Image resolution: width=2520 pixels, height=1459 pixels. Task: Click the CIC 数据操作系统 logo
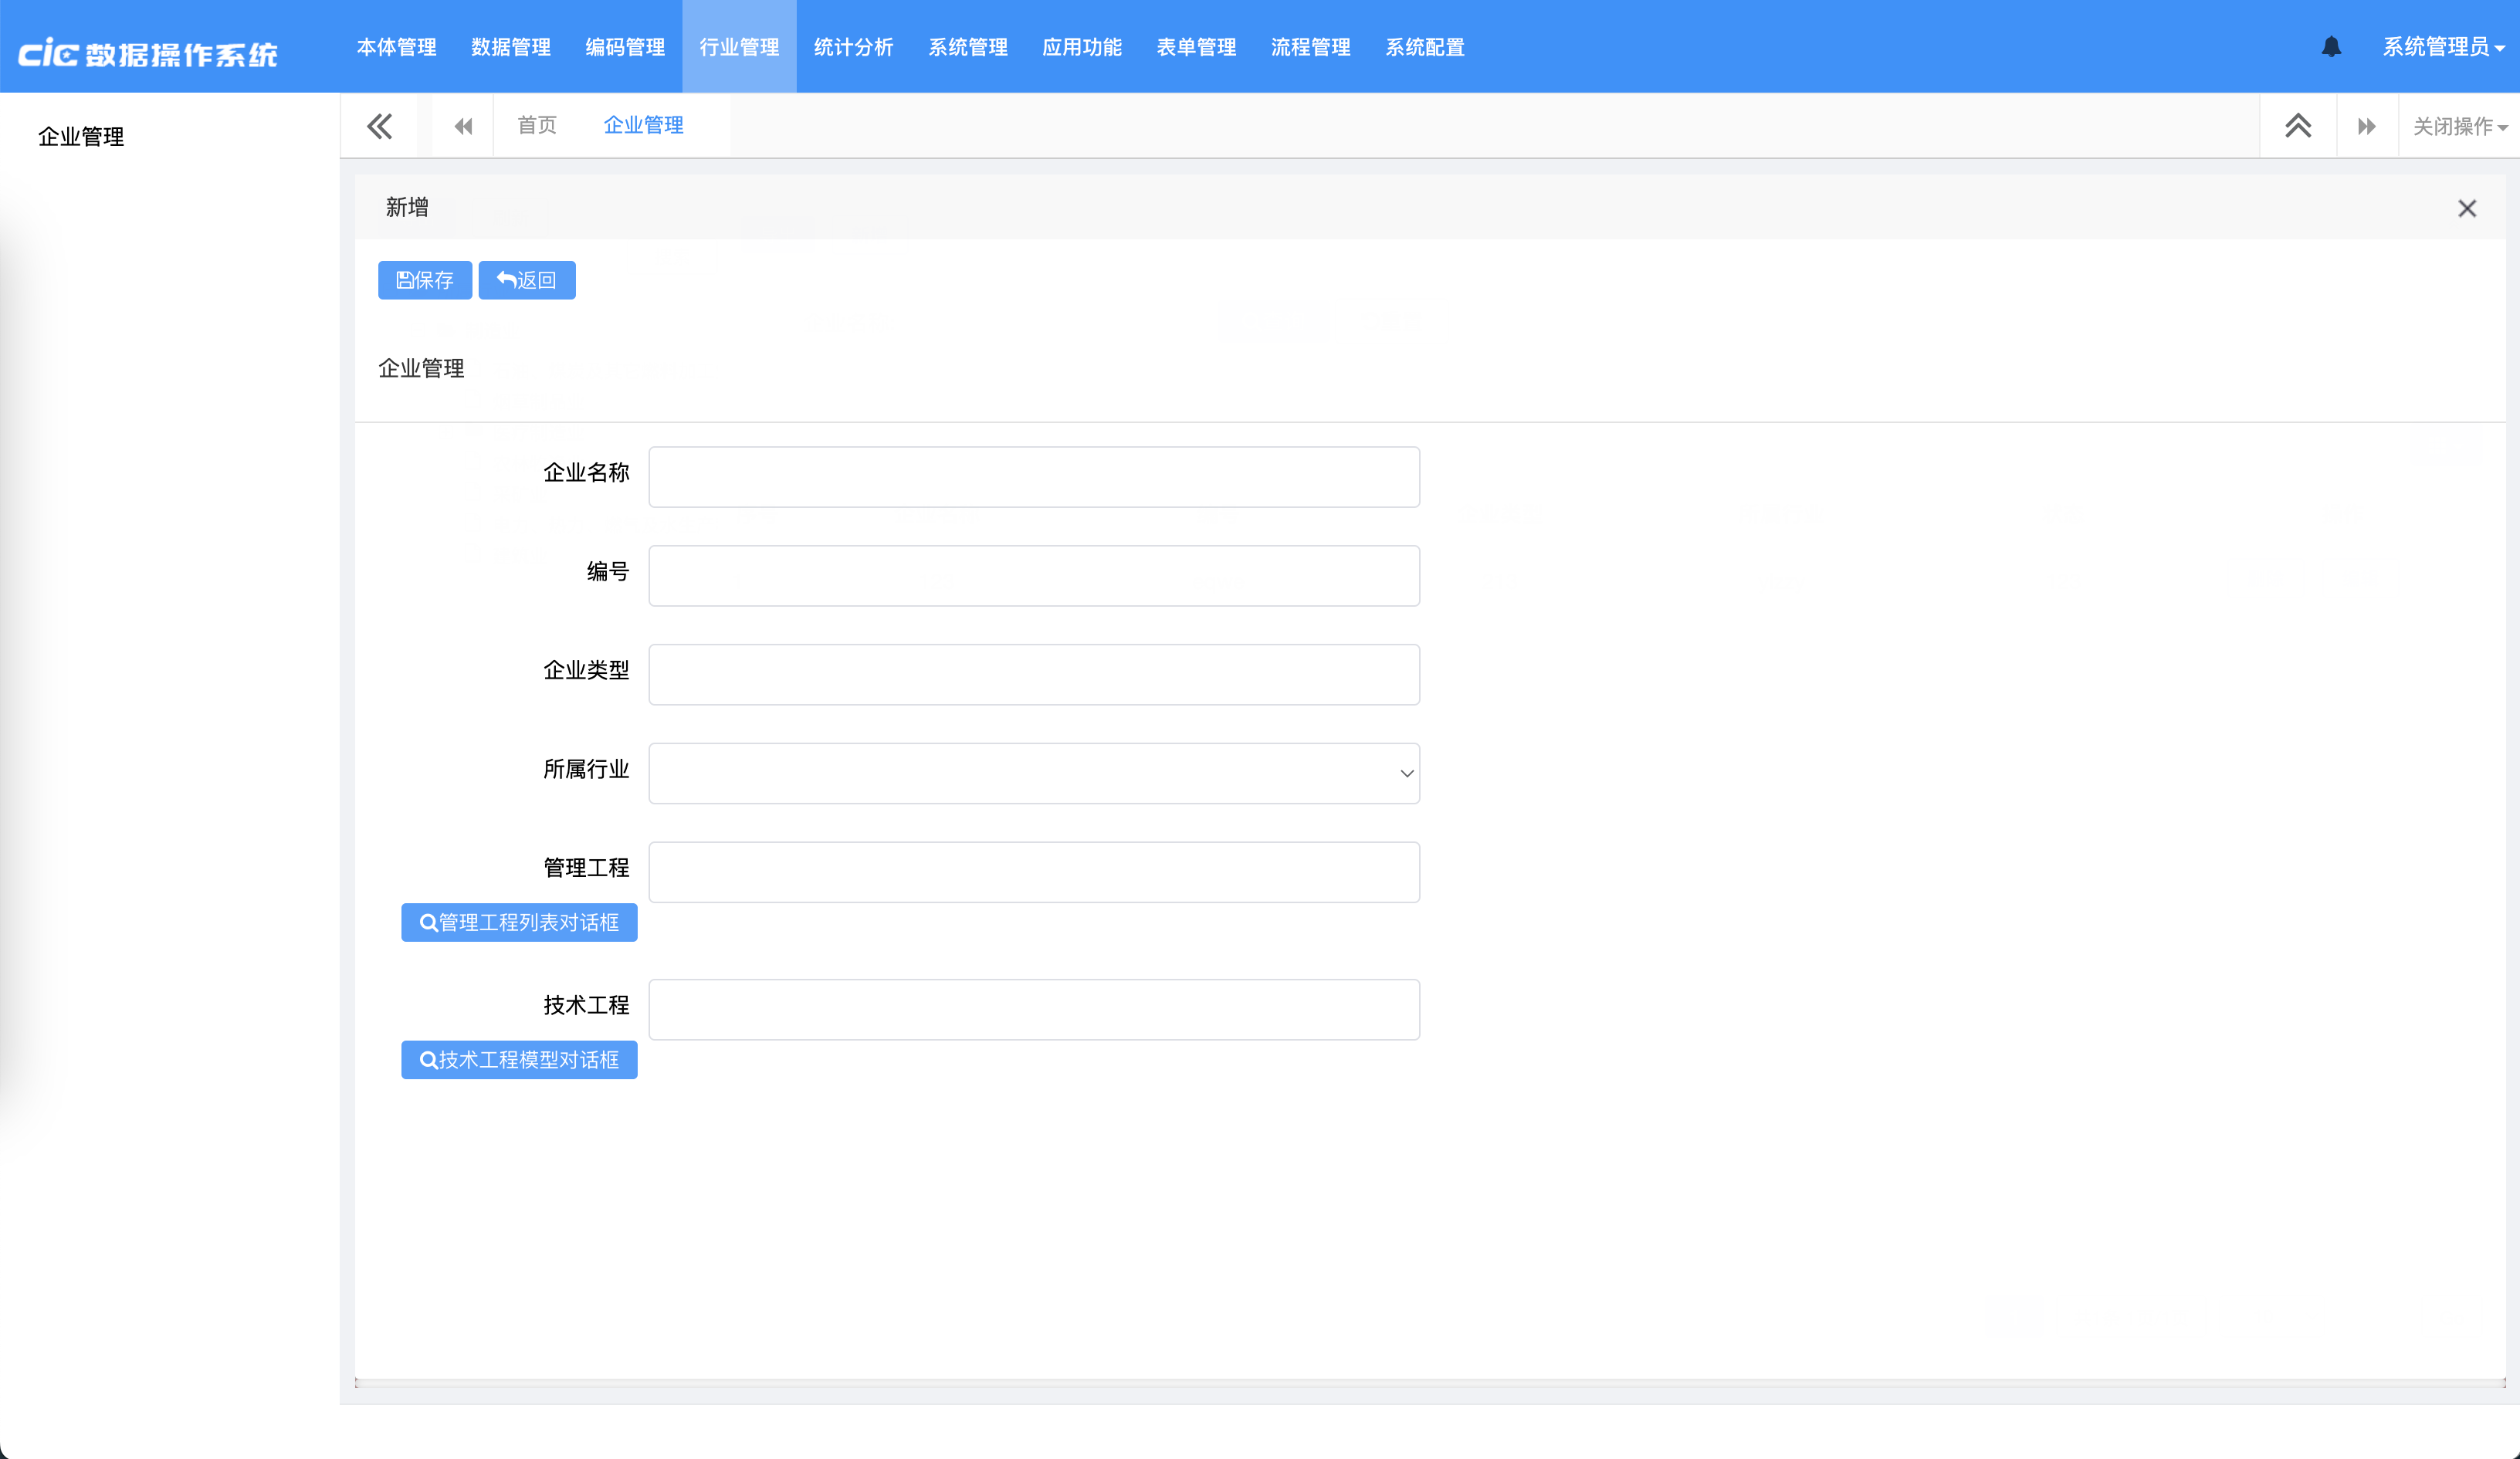(x=148, y=53)
